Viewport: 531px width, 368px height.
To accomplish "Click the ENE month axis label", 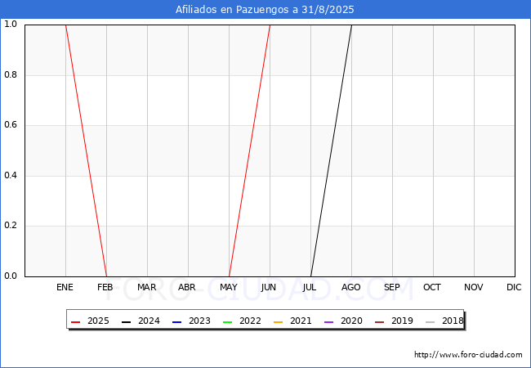I will pyautogui.click(x=65, y=287).
